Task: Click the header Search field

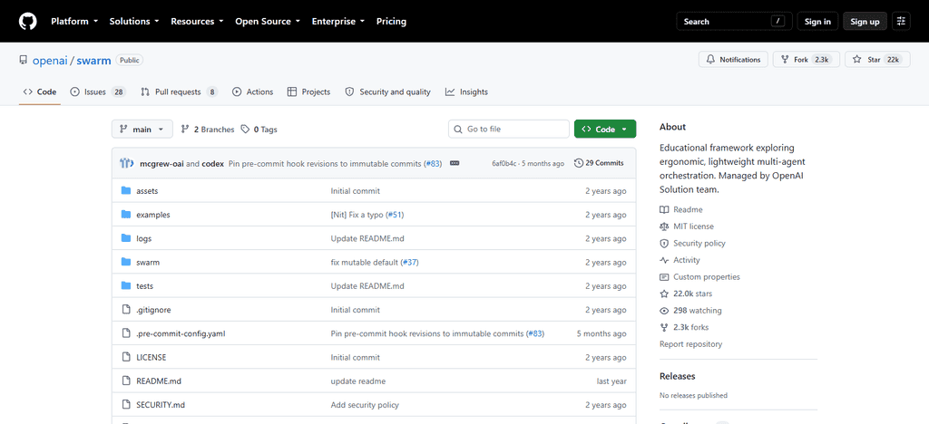Action: [733, 21]
